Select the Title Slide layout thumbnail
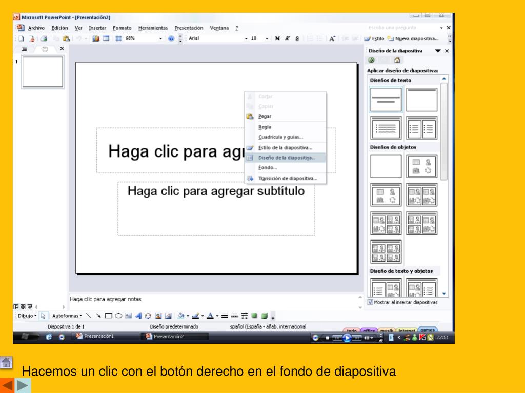 (x=386, y=99)
